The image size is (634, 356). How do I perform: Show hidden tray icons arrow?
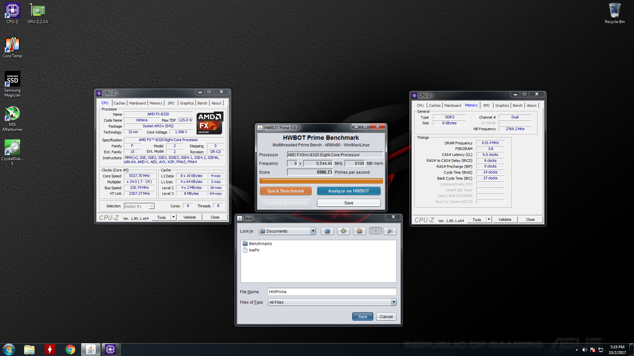point(577,350)
